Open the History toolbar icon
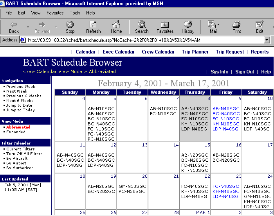Viewport: 274px width, 216px height. [188, 27]
